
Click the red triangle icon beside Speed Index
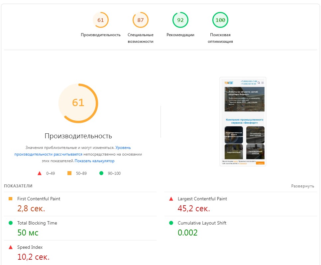tap(11, 247)
